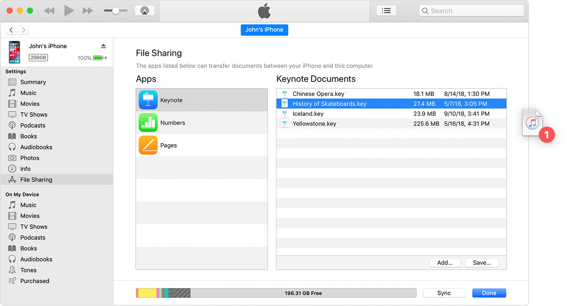Screen dimensions: 582x306
Task: Open the AirPlay output menu
Action: [x=145, y=10]
